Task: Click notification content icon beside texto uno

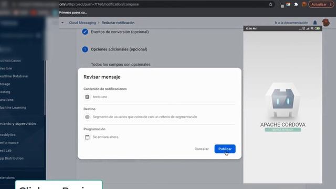Action: pyautogui.click(x=87, y=97)
